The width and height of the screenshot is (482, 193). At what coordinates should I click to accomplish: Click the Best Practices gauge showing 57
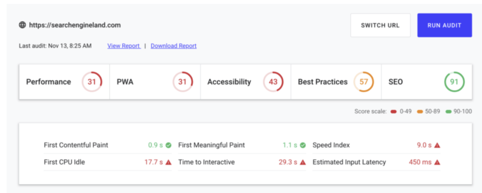(x=364, y=82)
